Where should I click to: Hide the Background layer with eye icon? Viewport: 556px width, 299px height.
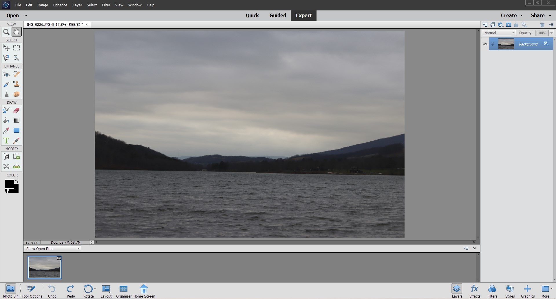pyautogui.click(x=485, y=44)
